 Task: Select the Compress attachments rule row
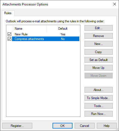(x=46, y=39)
